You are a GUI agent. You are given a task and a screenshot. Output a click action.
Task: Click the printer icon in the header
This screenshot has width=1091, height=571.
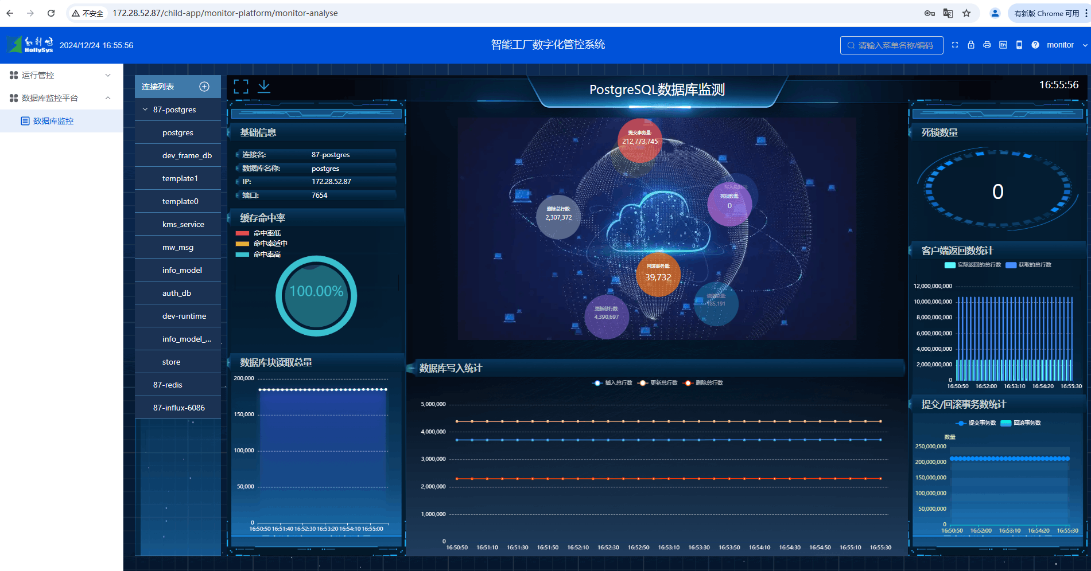[x=987, y=45]
